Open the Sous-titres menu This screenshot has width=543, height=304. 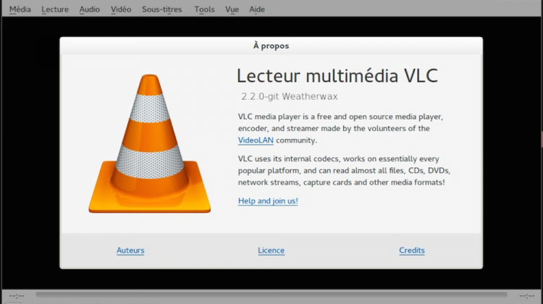tap(162, 9)
